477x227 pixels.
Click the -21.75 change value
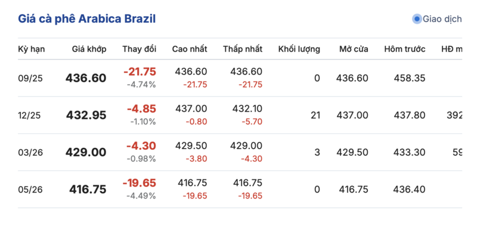[x=140, y=72]
